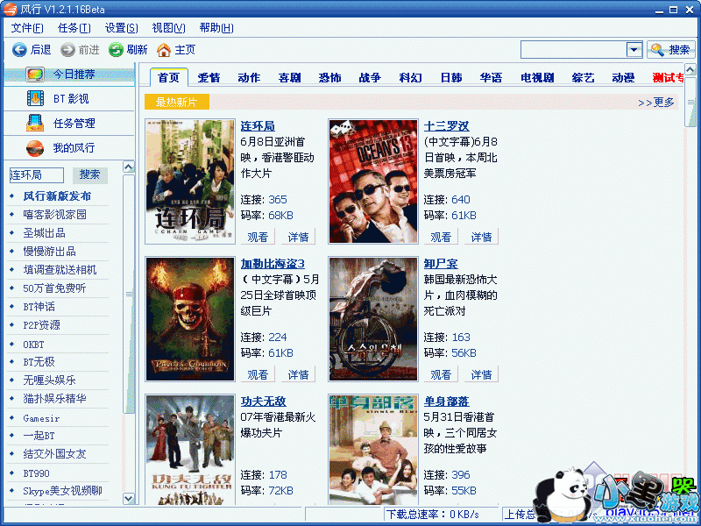Open 任务管理 icon in sidebar

tap(35, 123)
